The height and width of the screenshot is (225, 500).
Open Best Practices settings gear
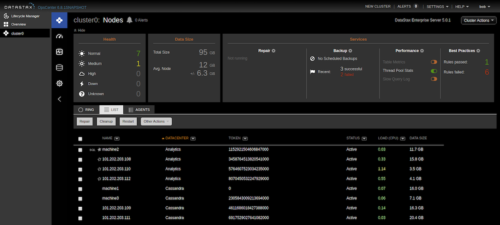[x=478, y=51]
